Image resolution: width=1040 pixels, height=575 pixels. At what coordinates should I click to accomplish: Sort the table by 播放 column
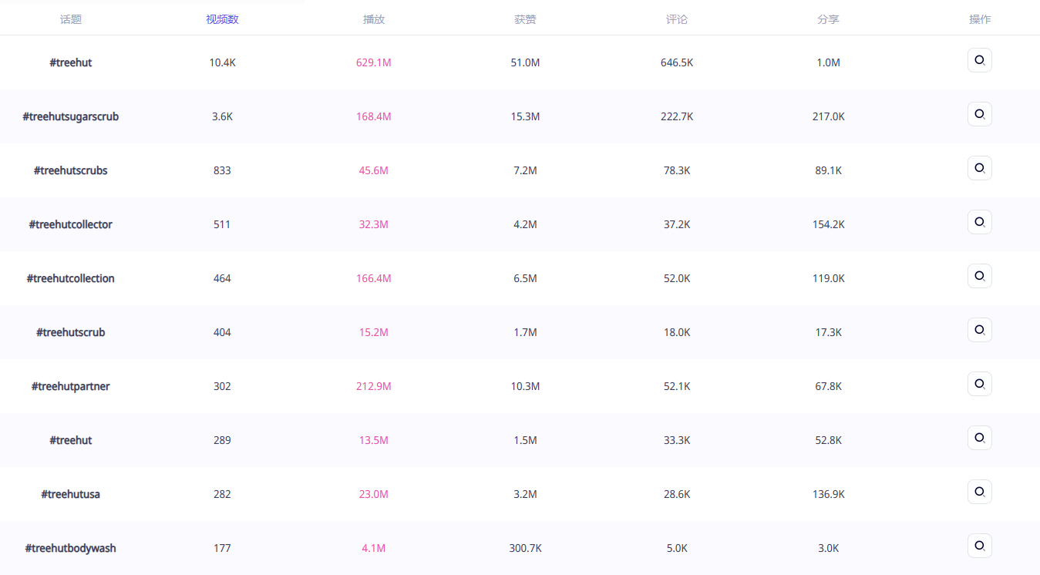[x=374, y=19]
